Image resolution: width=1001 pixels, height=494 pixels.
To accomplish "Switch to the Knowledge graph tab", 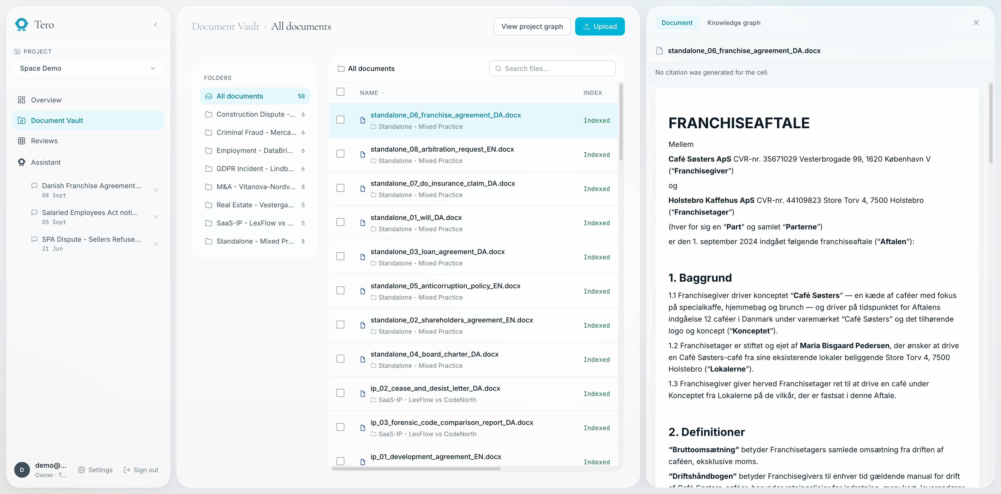I will 734,23.
